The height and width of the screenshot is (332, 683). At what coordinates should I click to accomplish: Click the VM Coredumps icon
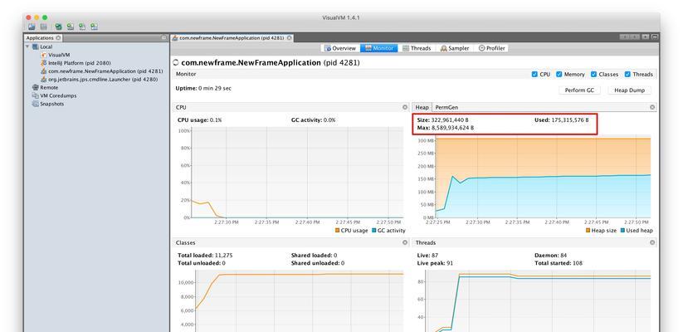pyautogui.click(x=36, y=95)
